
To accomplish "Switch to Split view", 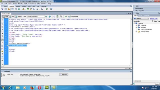I will point(12,16).
